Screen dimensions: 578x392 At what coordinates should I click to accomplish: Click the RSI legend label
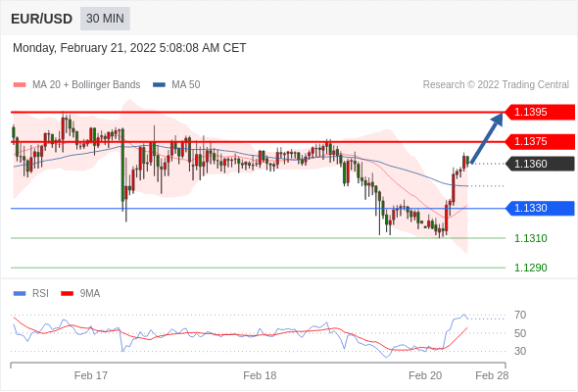(x=40, y=294)
